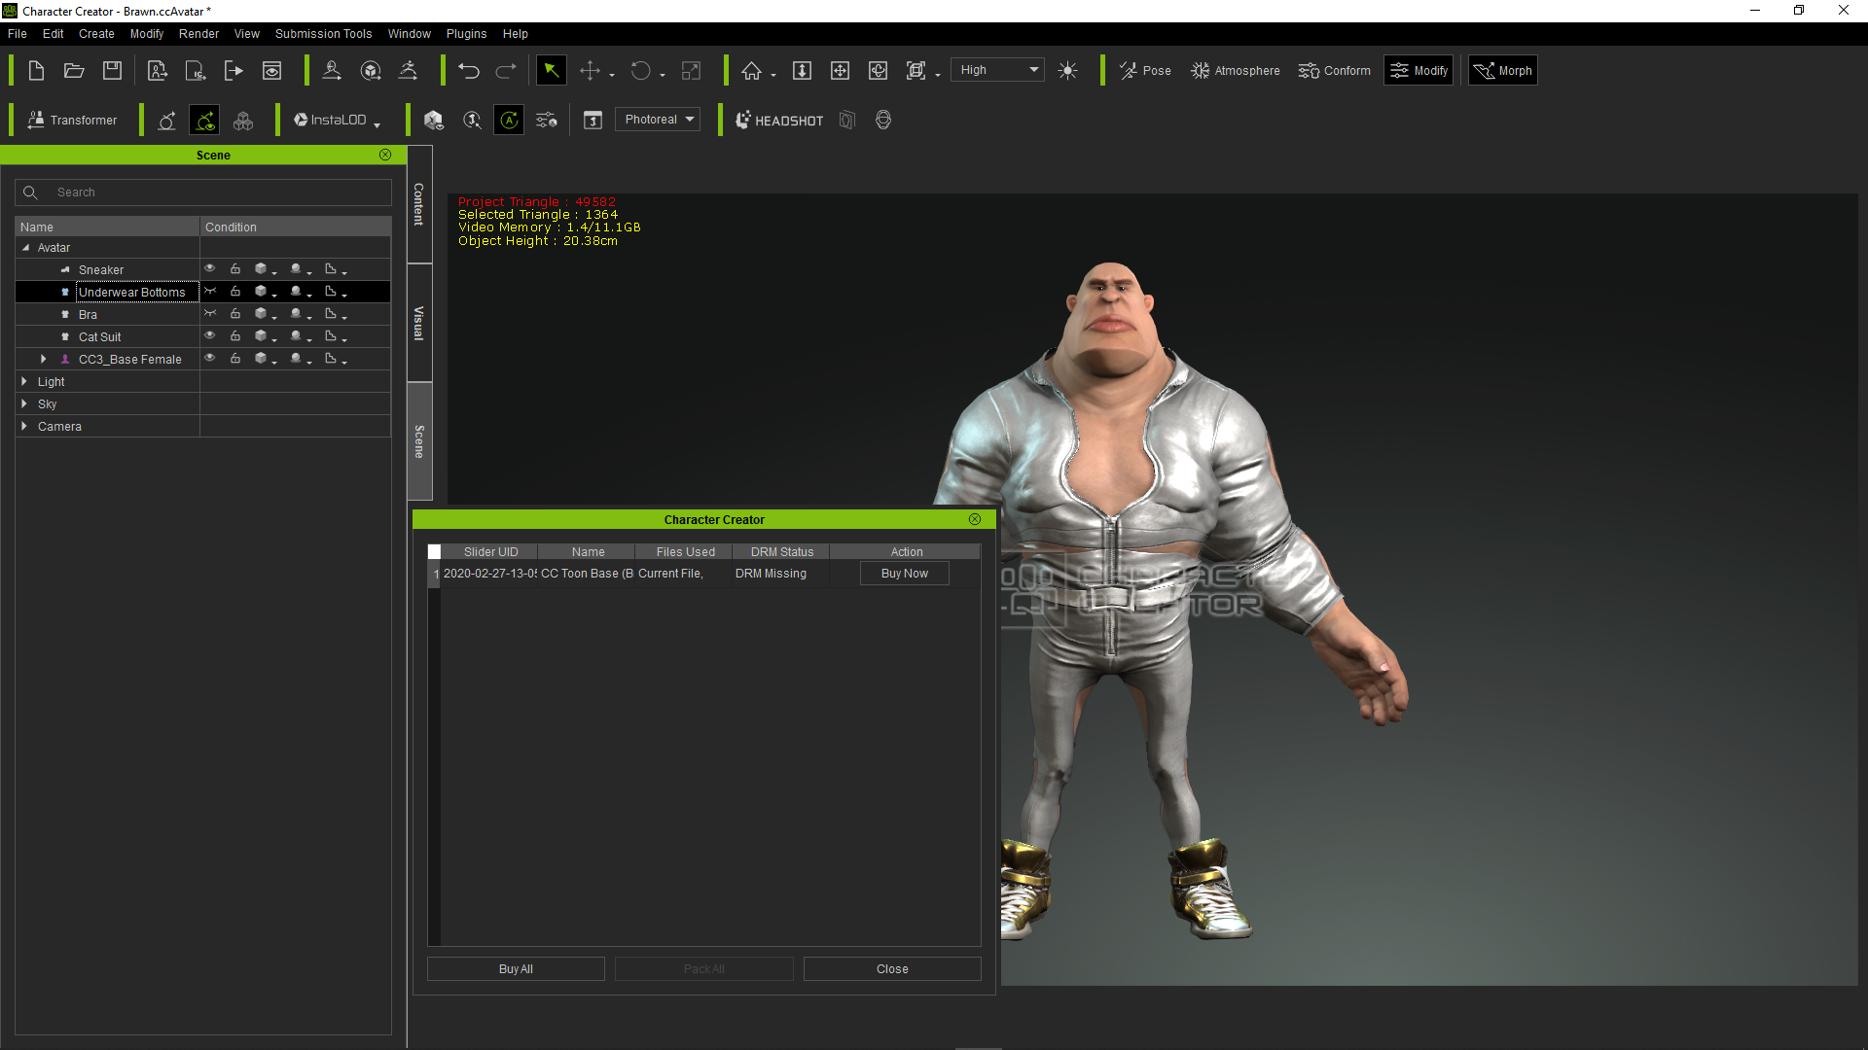Select the Cat Suit tree item
Image resolution: width=1868 pixels, height=1050 pixels.
coord(100,337)
